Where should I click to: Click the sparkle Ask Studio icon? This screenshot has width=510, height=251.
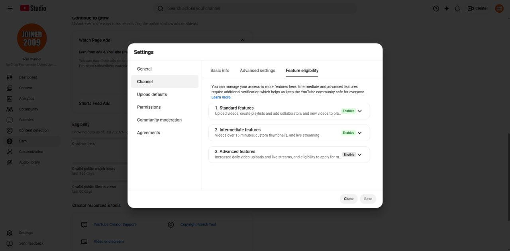(447, 8)
